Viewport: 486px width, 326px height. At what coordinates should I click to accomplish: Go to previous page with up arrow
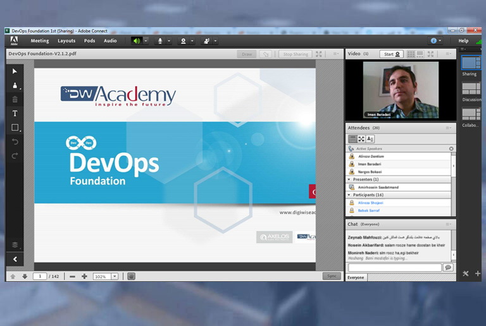[13, 276]
